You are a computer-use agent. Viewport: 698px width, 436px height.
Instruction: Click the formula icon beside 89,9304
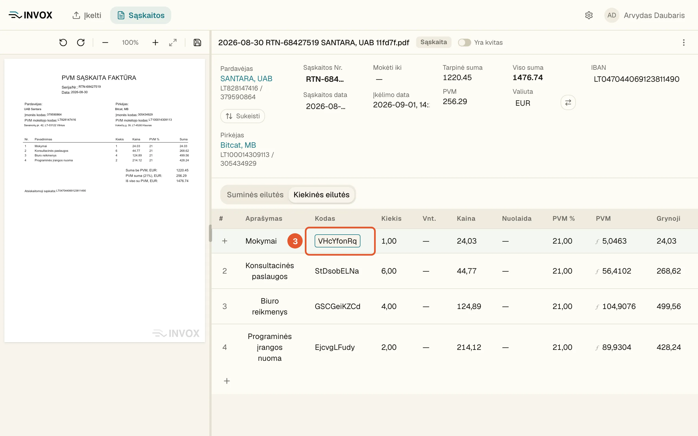pos(597,348)
